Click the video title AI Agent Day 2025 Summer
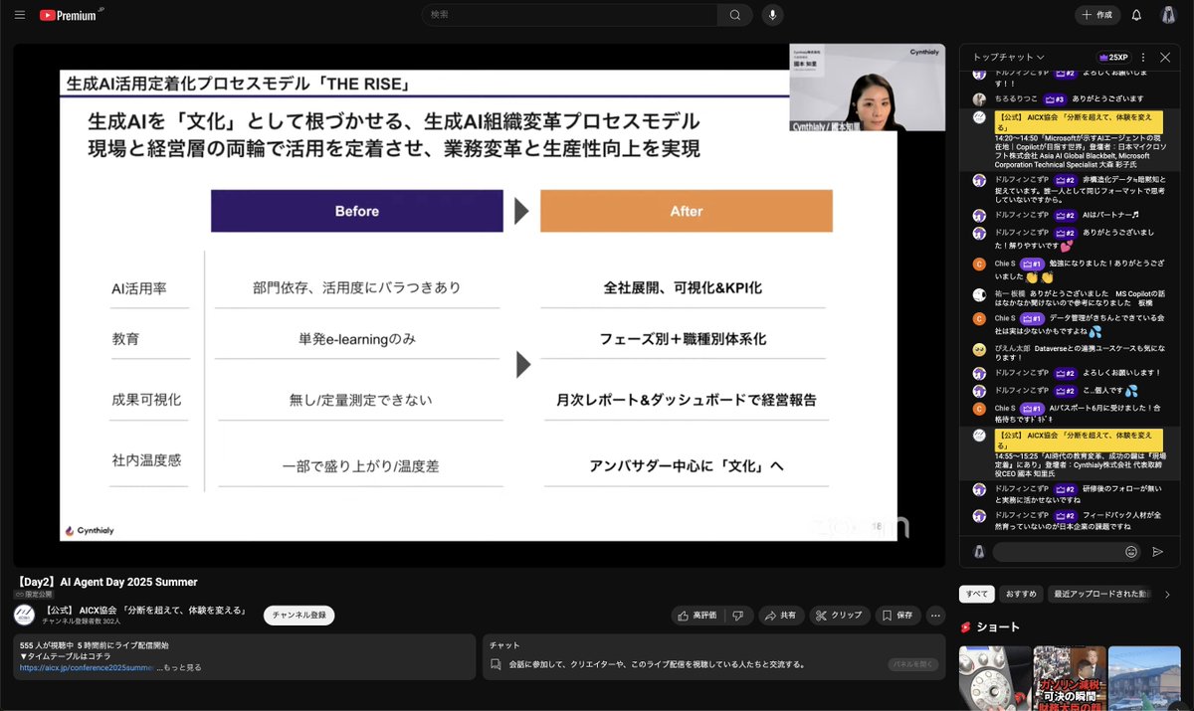1194x711 pixels. click(105, 582)
